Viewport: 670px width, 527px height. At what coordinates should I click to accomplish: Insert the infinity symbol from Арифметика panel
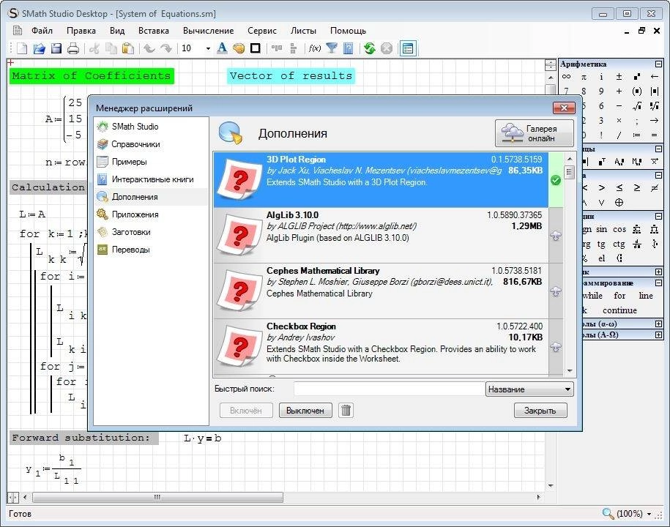[x=566, y=77]
